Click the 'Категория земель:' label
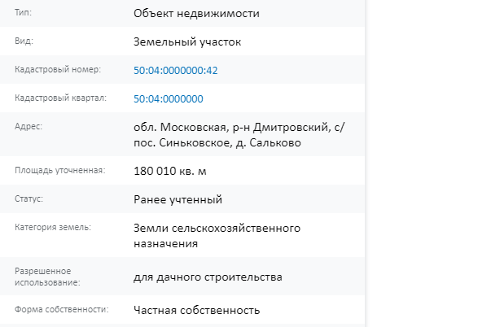This screenshot has height=327, width=478. tap(53, 227)
